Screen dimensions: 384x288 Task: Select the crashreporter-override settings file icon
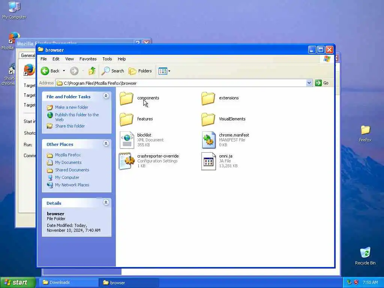pos(127,161)
